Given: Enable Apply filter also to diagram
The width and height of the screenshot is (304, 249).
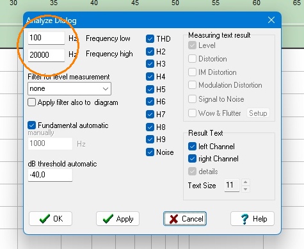Looking at the screenshot, I should (x=31, y=102).
